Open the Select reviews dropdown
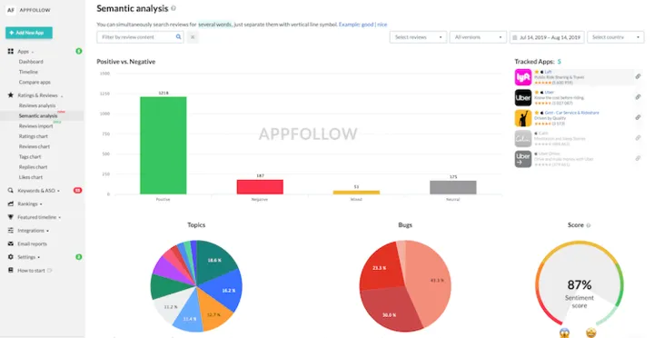The image size is (654, 338). pos(418,37)
